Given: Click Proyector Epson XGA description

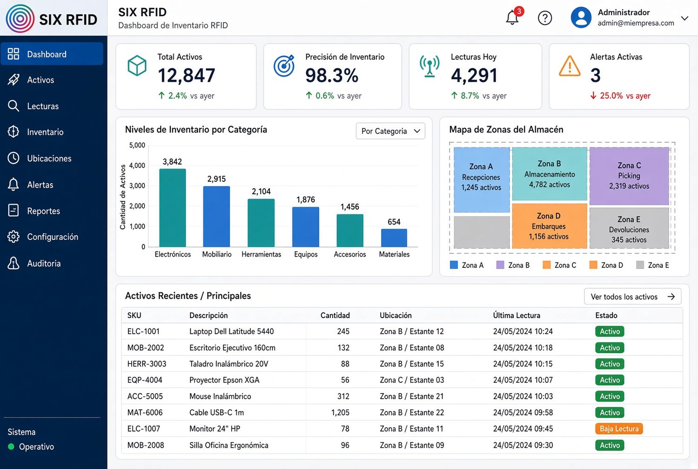Looking at the screenshot, I should (224, 380).
